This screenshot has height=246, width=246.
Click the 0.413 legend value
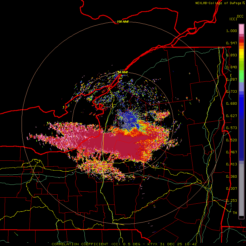(232, 164)
